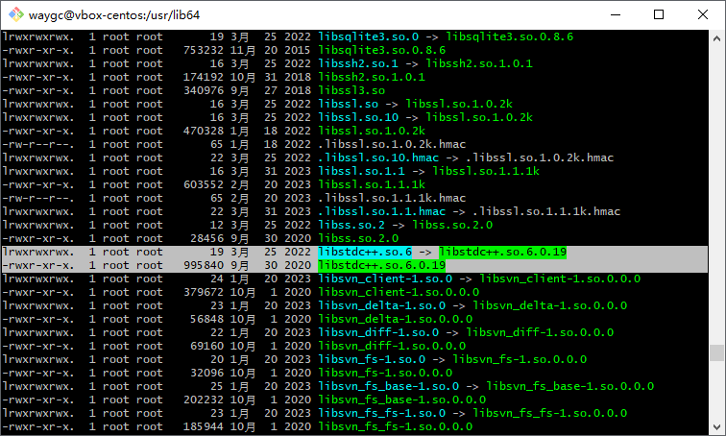Screen dimensions: 726x436
Task: Click the window title waygc@vbox-centos:/usr/lib64
Action: (x=114, y=15)
